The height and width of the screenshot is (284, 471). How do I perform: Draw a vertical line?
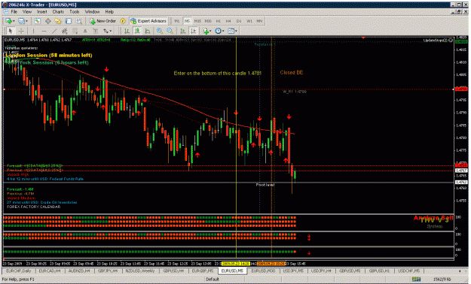(33, 31)
